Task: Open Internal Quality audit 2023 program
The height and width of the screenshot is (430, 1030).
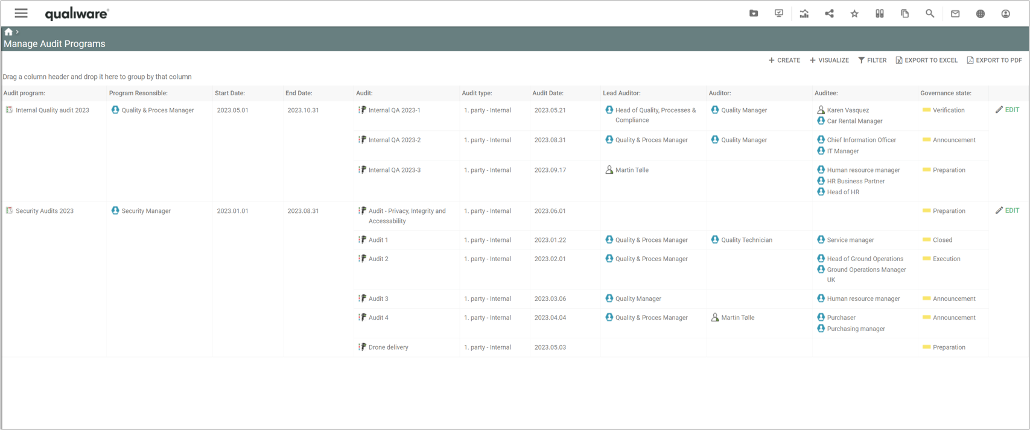Action: point(52,110)
